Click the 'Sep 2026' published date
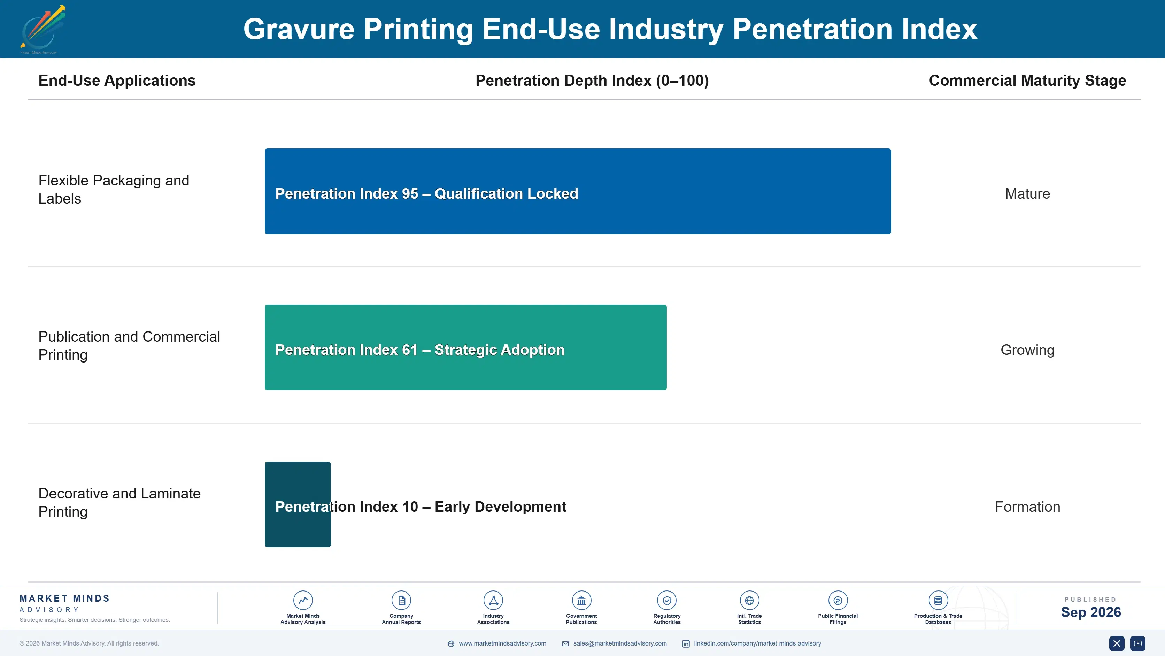The width and height of the screenshot is (1165, 656). click(x=1091, y=612)
